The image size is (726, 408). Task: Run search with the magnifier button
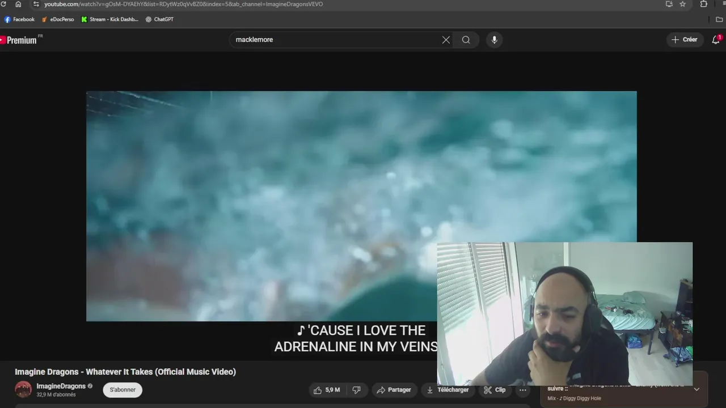click(x=466, y=40)
